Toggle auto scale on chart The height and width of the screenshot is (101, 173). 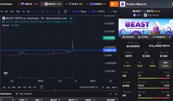coord(114,87)
